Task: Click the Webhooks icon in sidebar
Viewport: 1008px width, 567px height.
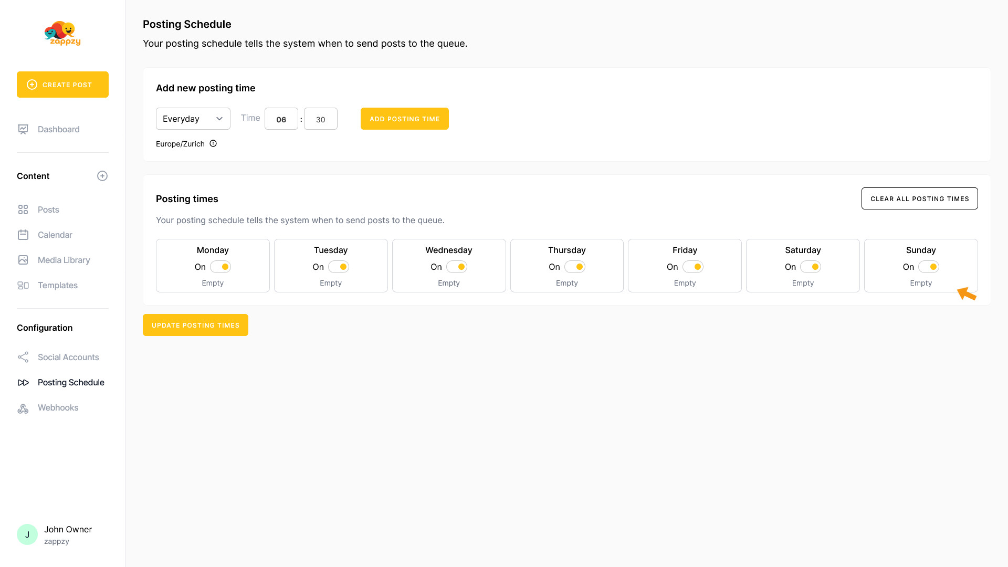Action: [x=23, y=408]
